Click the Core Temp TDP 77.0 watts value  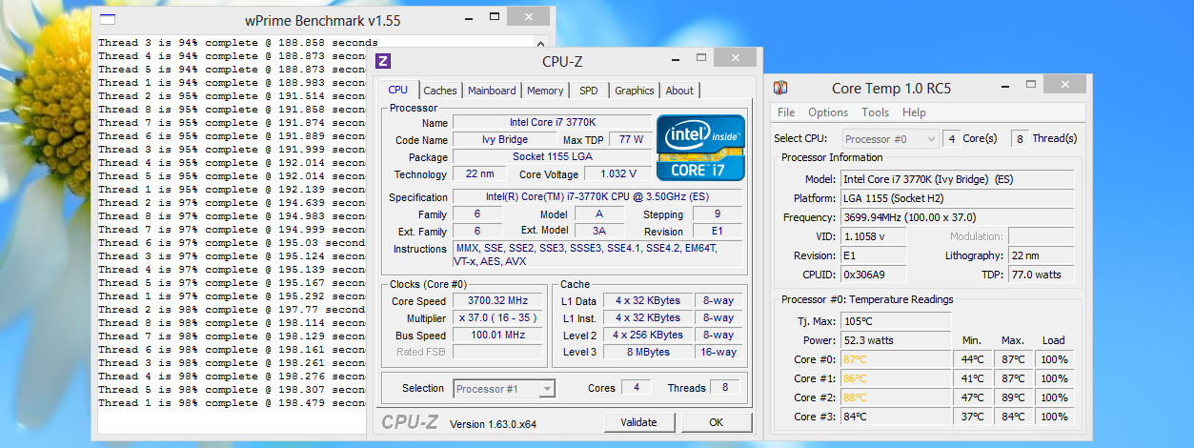click(x=1041, y=275)
